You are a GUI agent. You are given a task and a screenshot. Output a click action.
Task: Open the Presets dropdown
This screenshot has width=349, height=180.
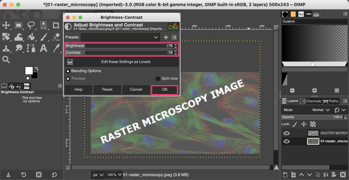point(121,37)
